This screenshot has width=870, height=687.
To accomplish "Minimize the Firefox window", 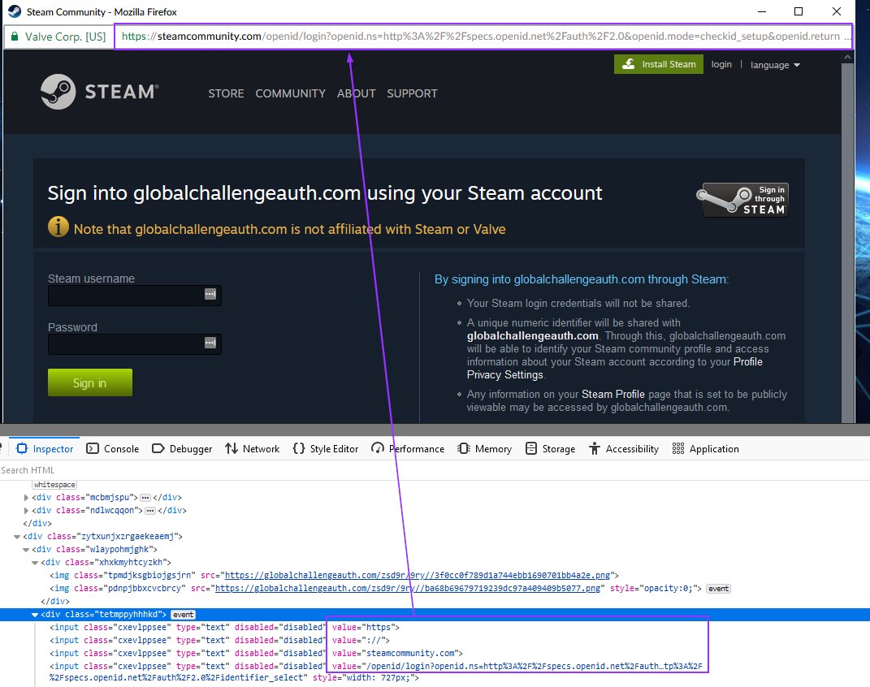I will [762, 11].
